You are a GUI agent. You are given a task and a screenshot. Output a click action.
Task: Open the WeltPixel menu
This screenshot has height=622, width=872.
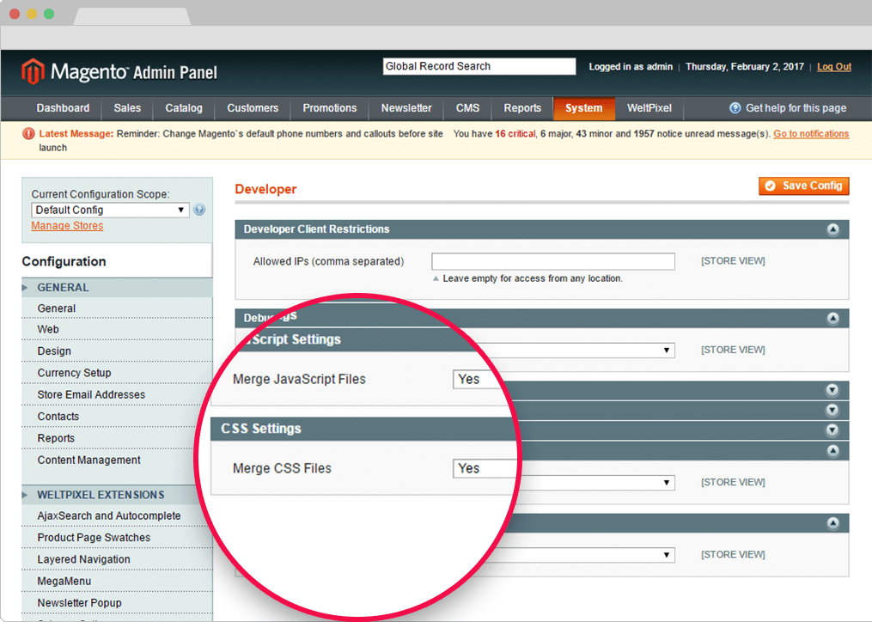pos(649,108)
